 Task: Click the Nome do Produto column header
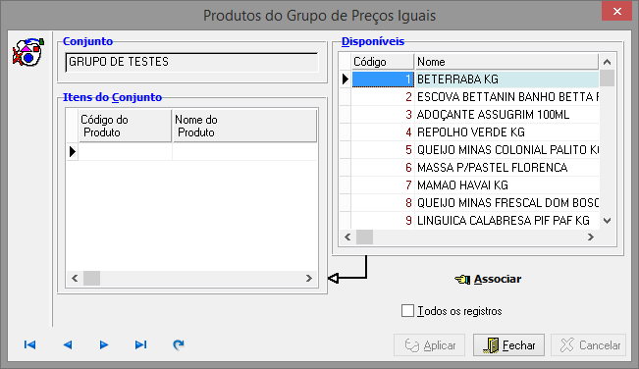click(x=244, y=126)
